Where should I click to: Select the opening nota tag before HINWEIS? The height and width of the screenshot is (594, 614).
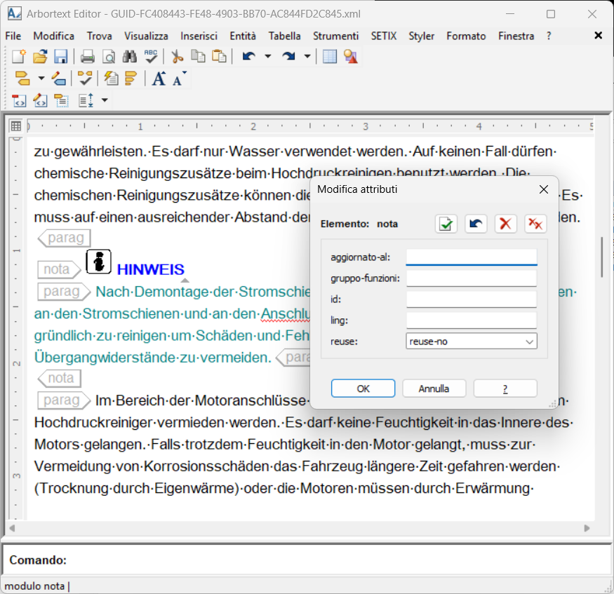(x=59, y=269)
